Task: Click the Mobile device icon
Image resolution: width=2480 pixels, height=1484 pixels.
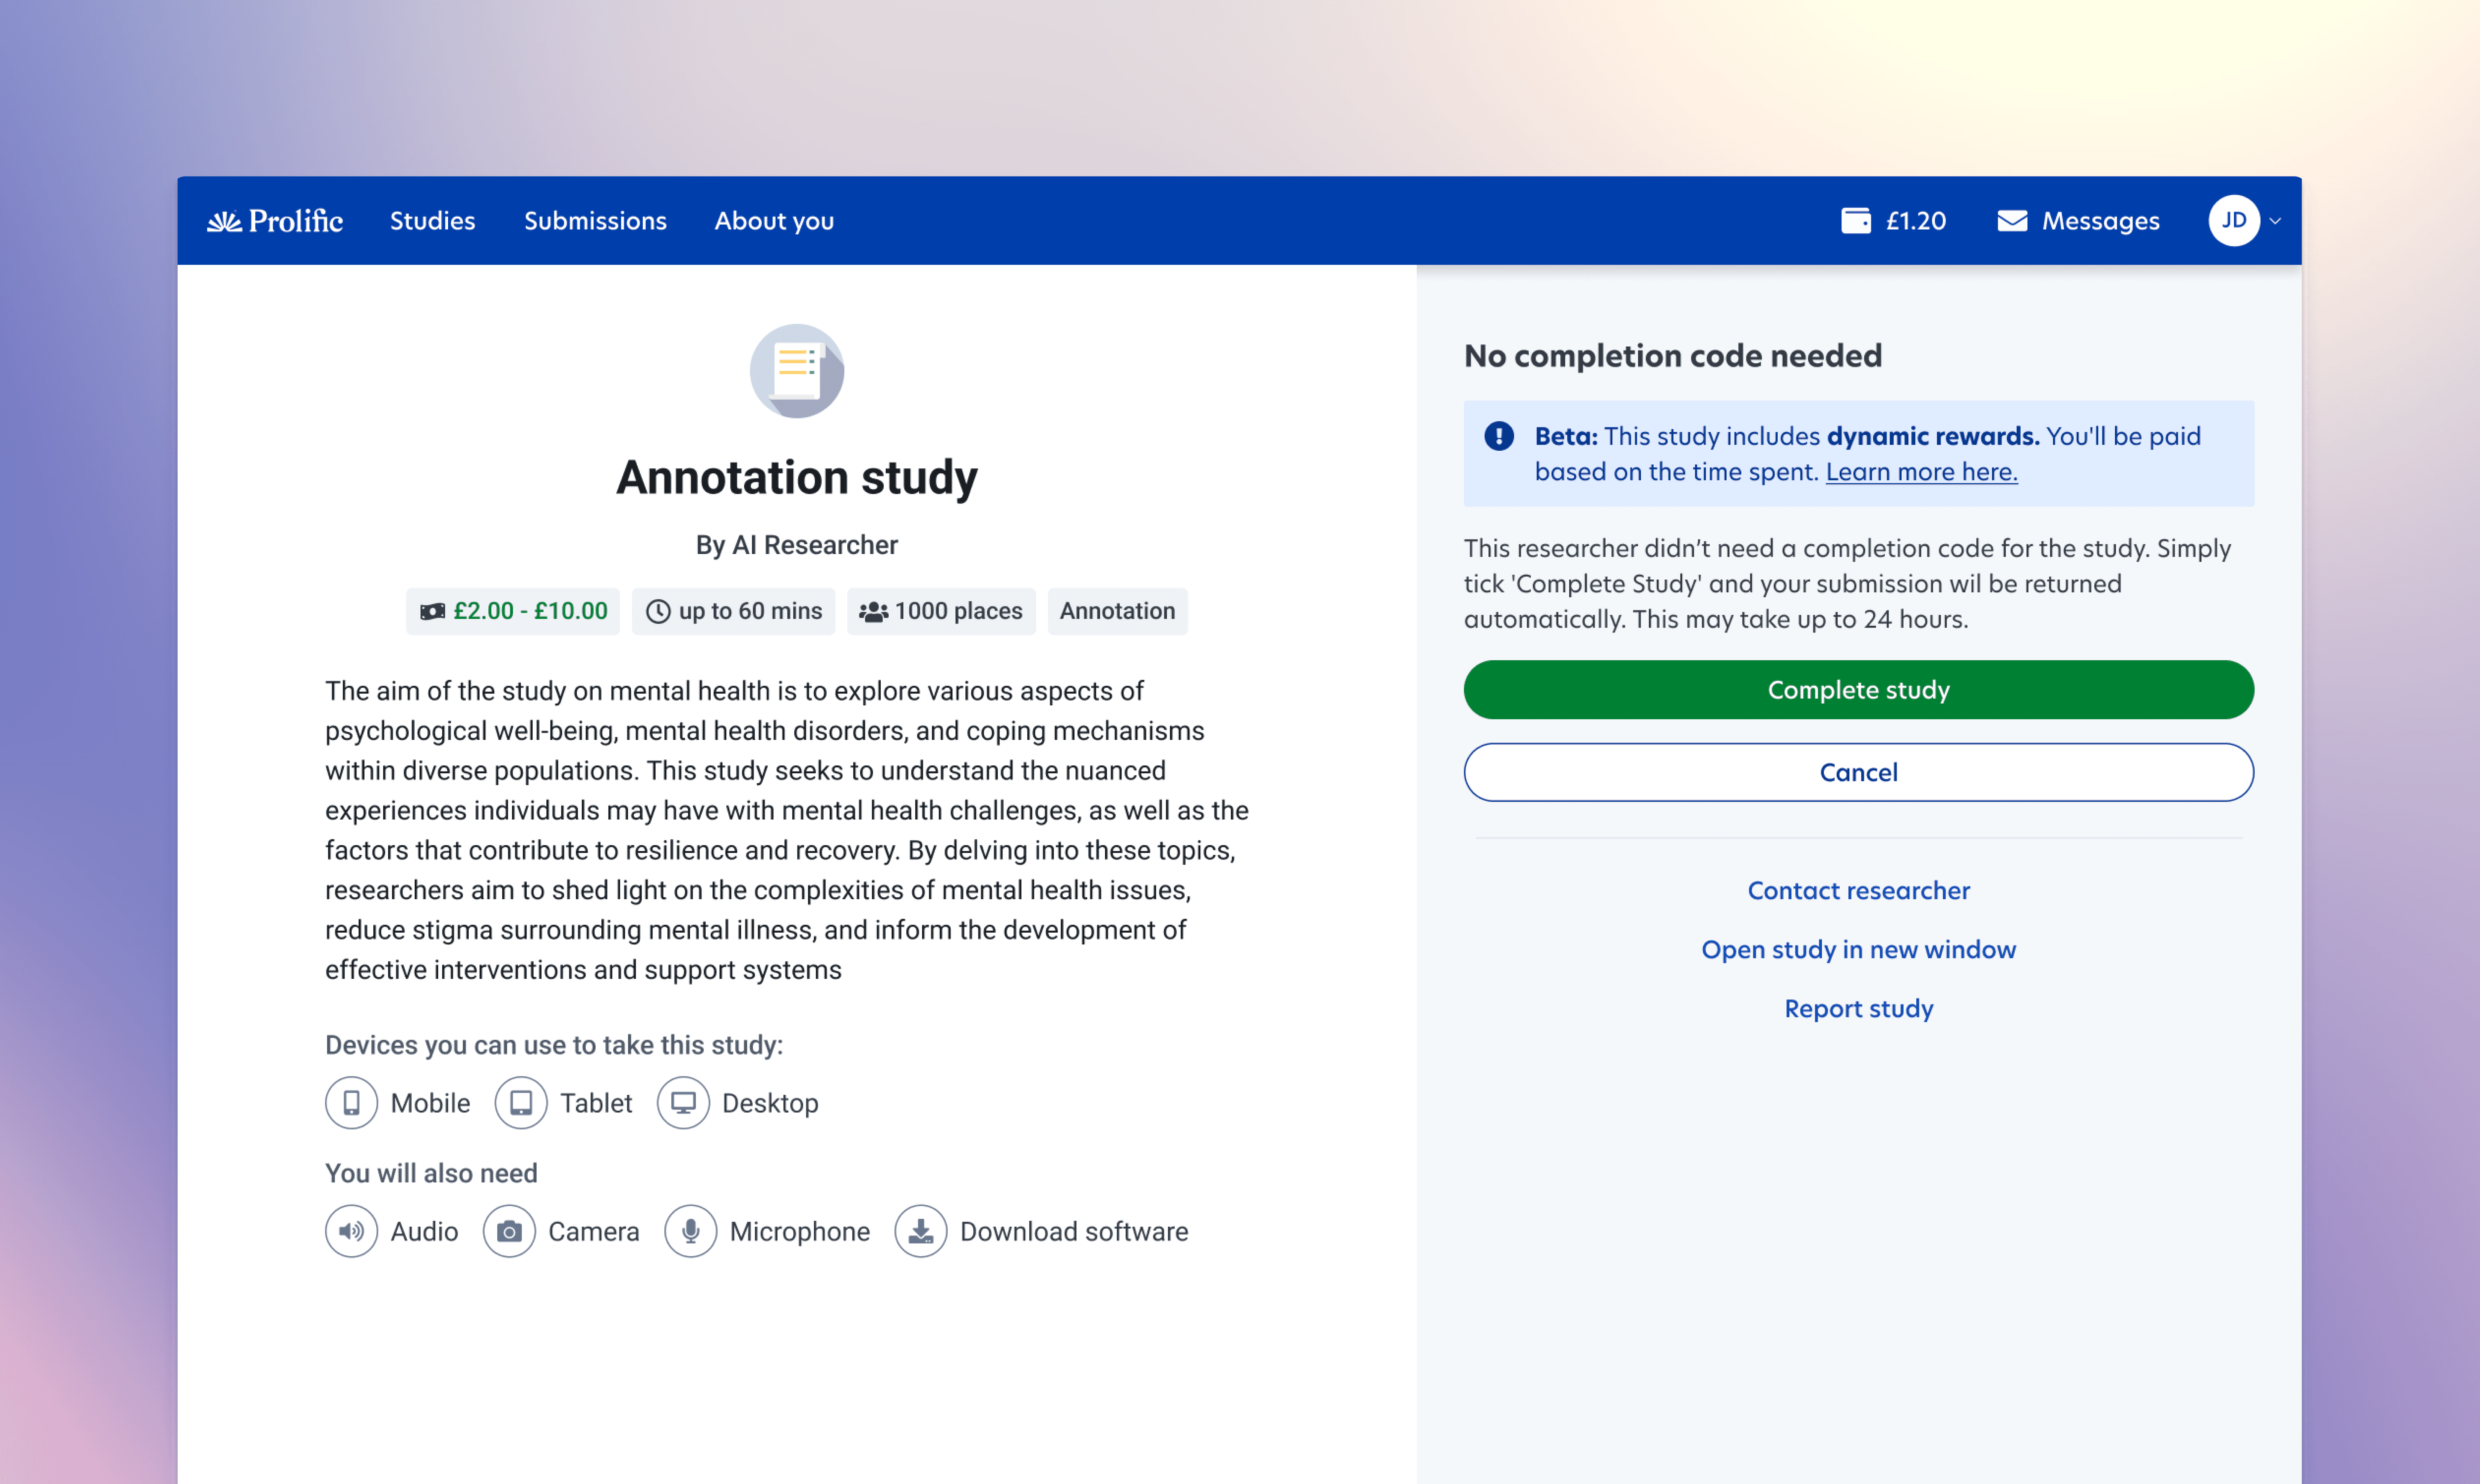Action: 351,1103
